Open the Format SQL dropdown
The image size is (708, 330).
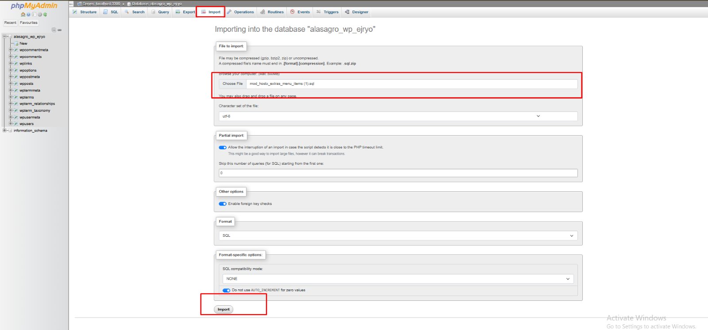point(398,235)
